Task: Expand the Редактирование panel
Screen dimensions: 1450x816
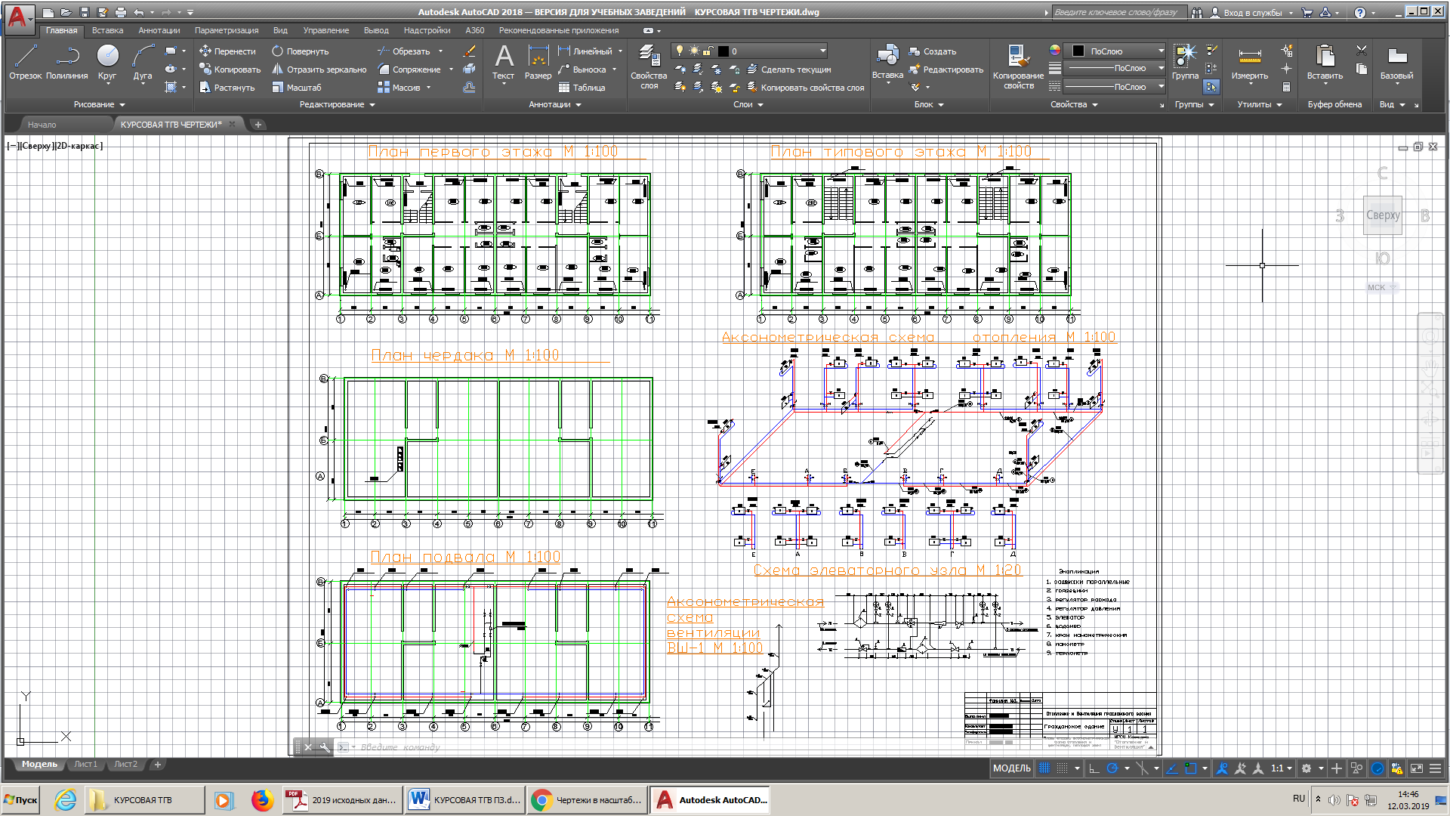Action: (x=337, y=104)
